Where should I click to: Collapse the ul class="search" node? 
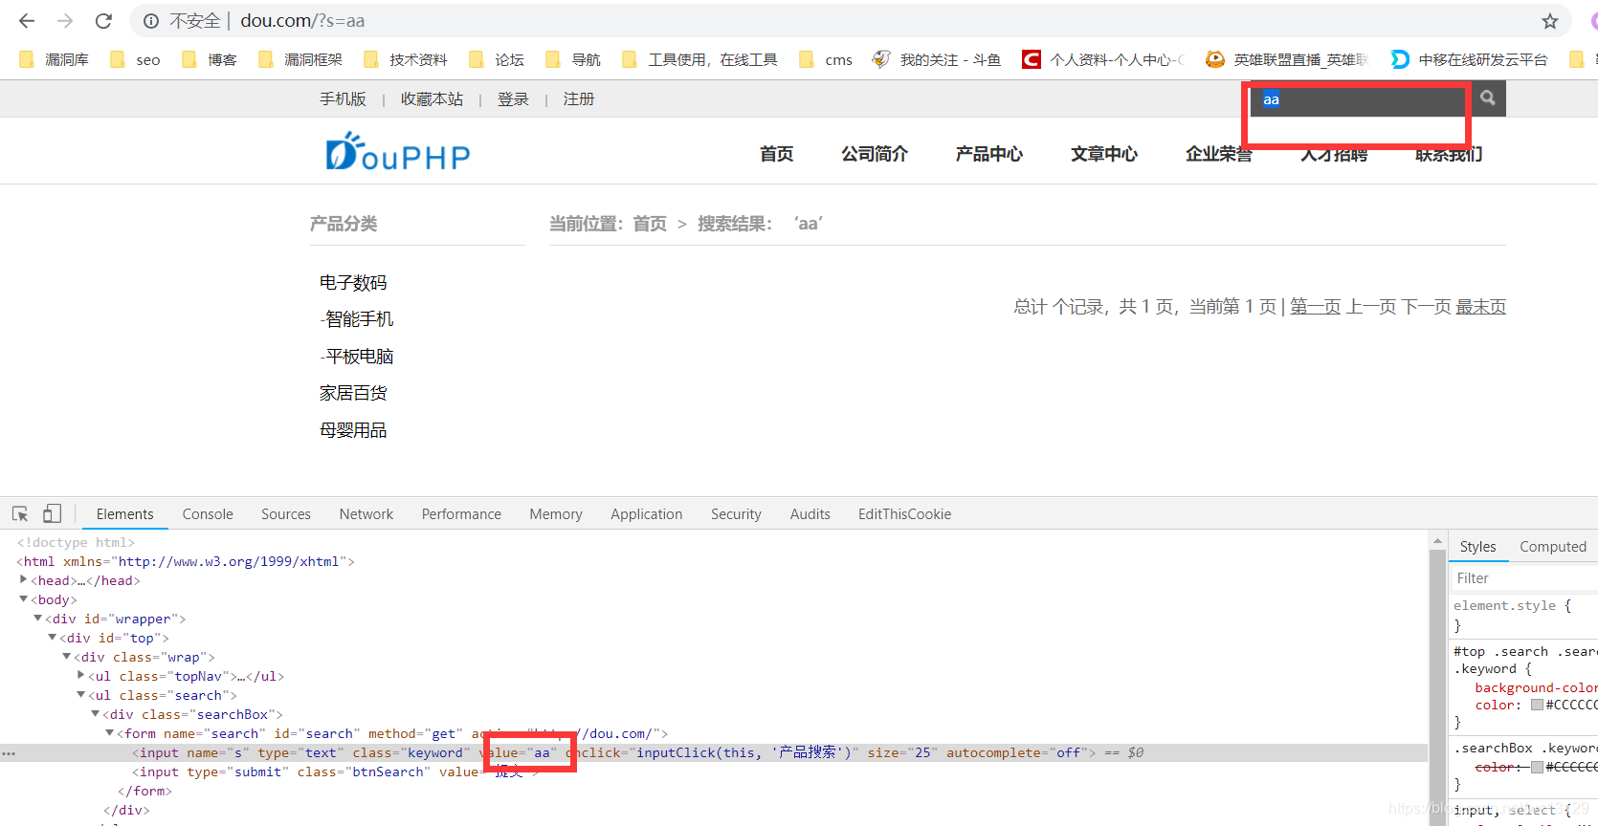(81, 695)
